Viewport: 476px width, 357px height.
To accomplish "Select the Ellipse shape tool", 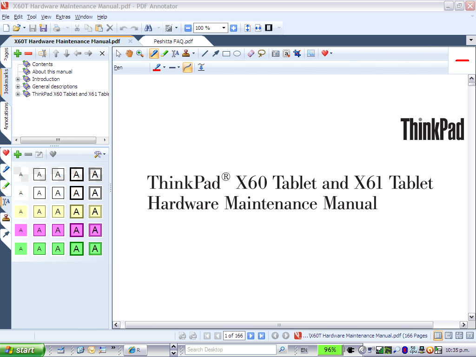I will (x=237, y=54).
